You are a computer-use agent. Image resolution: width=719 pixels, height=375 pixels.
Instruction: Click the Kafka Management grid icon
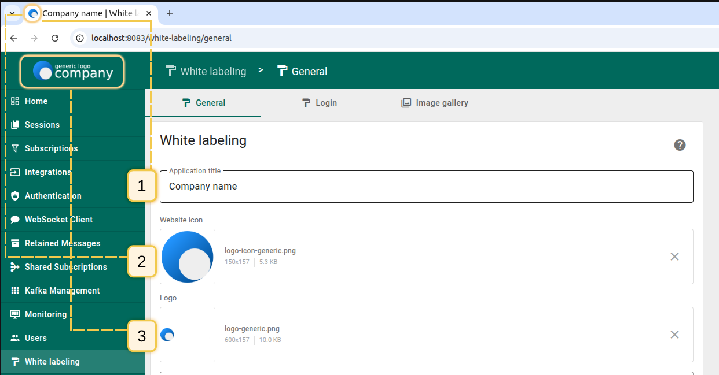tap(16, 291)
